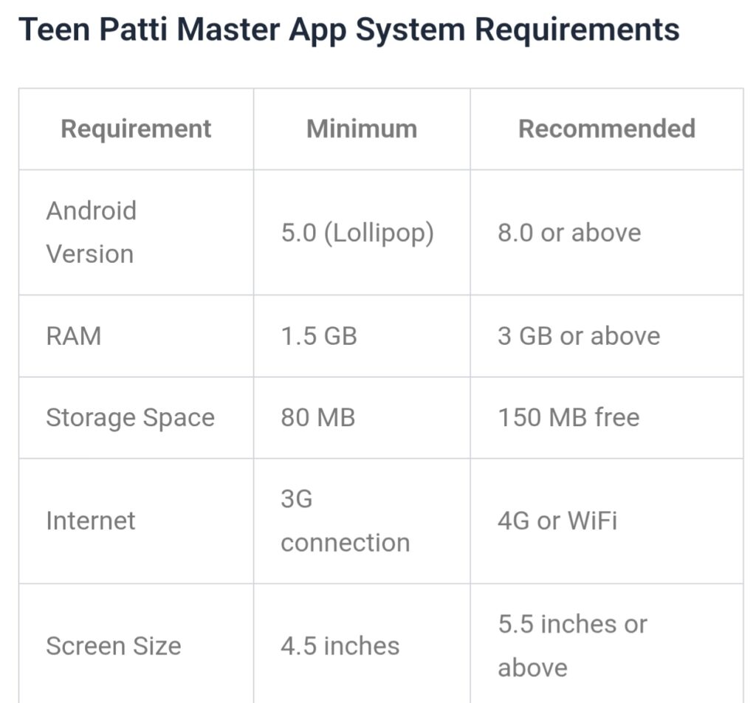Image resolution: width=756 pixels, height=703 pixels.
Task: Select the 'Requirement' column header
Action: click(x=136, y=128)
